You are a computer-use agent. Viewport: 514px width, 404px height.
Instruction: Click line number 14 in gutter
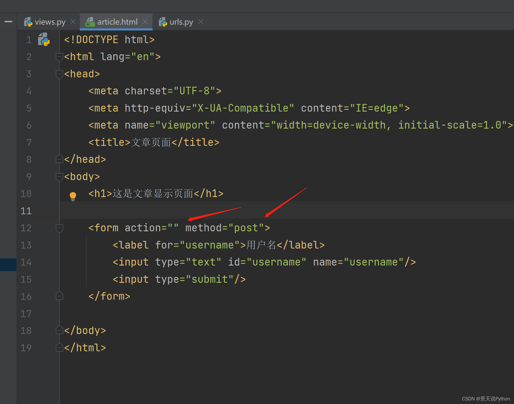pos(26,262)
